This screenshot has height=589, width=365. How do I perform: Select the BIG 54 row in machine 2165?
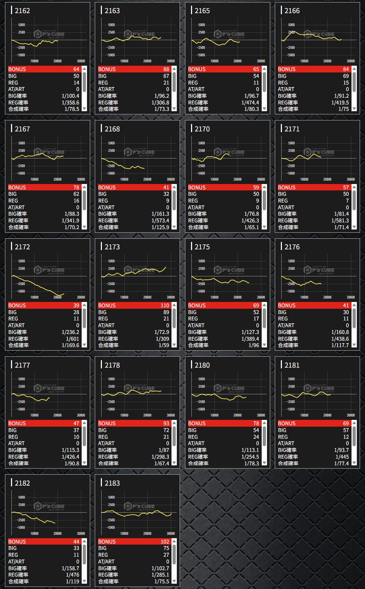[x=224, y=76]
